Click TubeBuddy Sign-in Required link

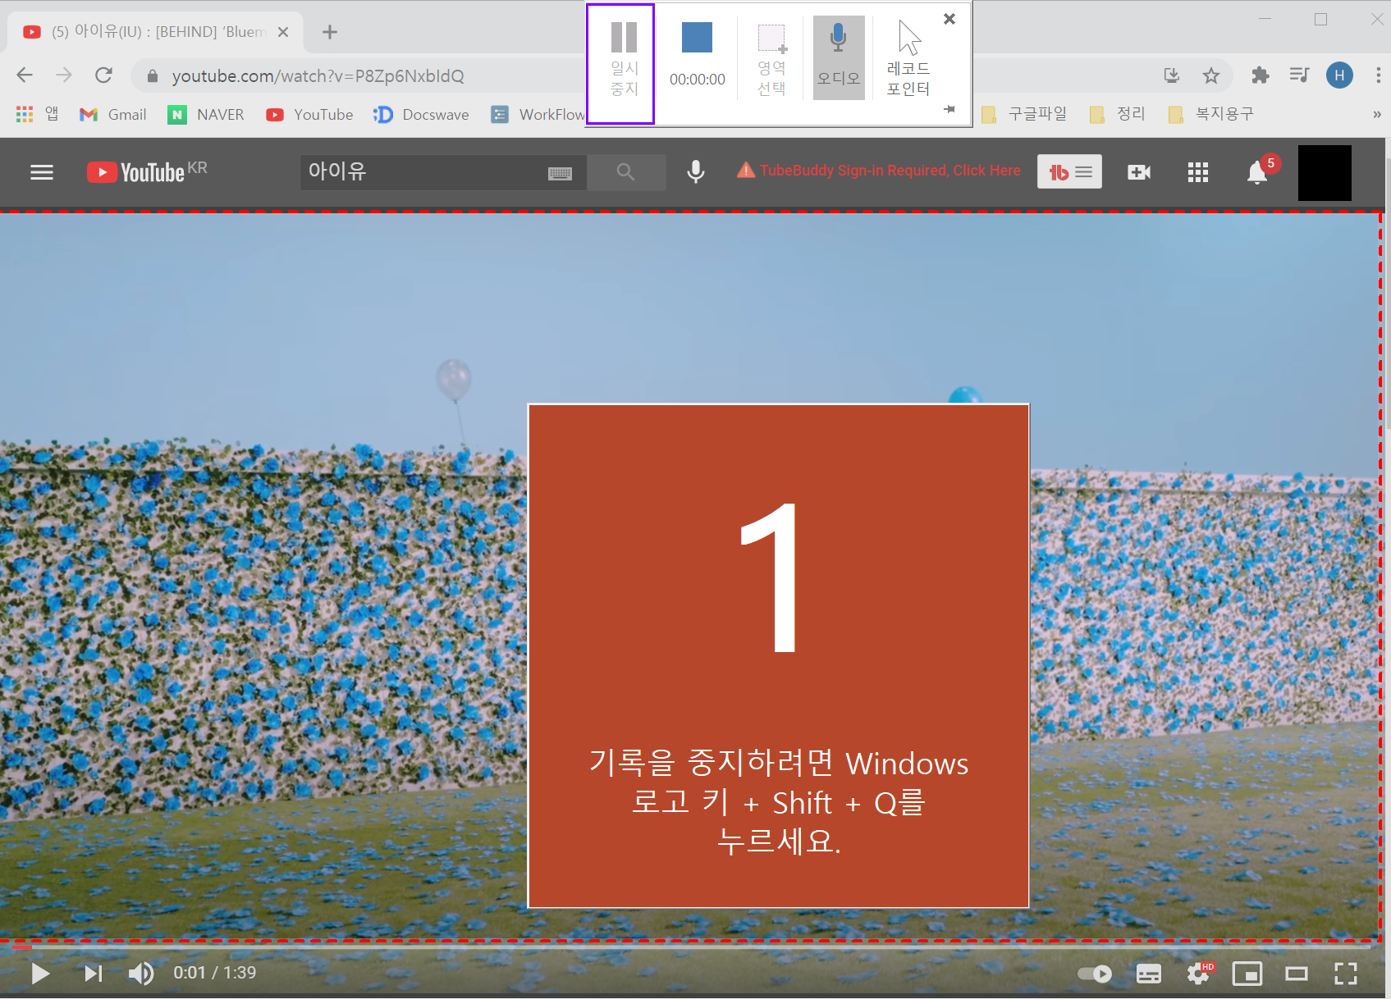(879, 171)
